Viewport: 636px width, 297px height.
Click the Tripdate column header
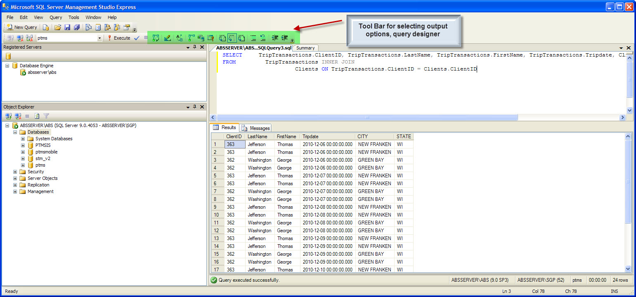point(327,137)
